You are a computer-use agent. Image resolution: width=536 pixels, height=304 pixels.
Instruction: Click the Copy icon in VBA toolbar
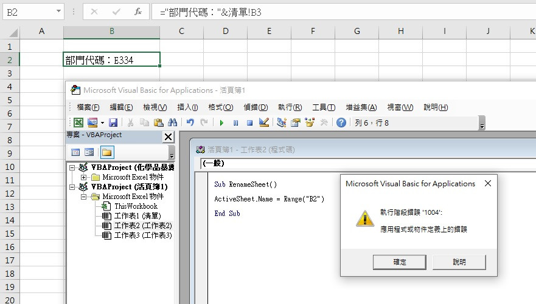144,123
